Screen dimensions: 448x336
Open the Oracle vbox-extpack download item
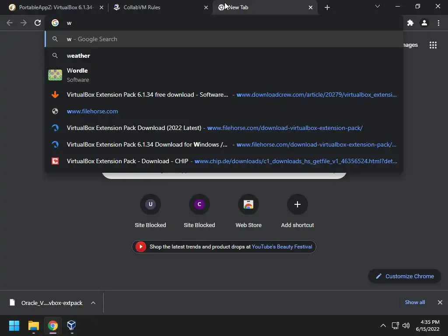(x=46, y=303)
